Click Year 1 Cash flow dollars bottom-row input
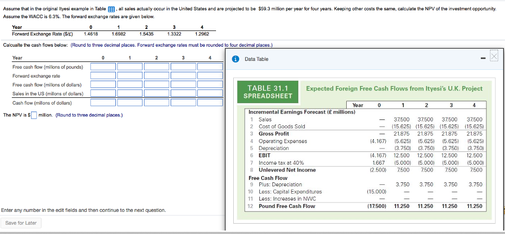The image size is (505, 234). 130,103
